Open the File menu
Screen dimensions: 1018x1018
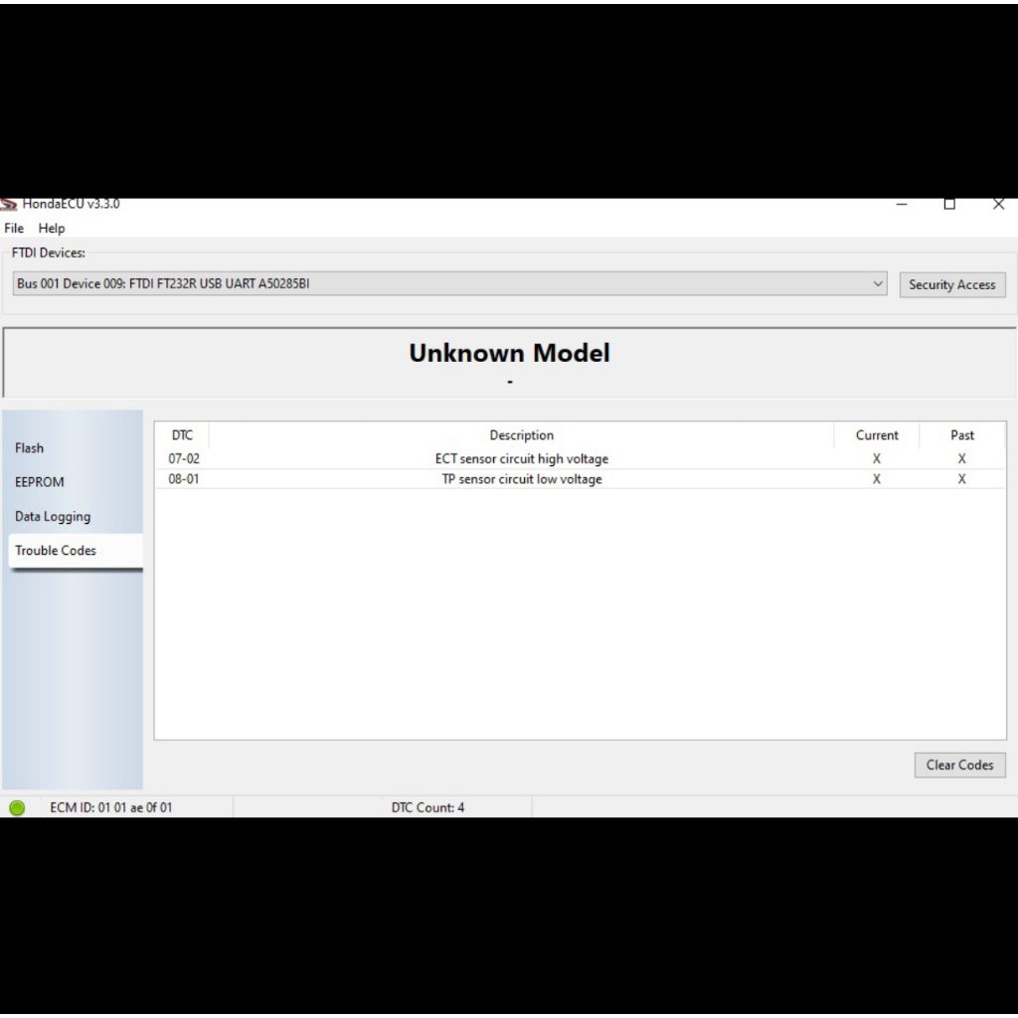click(14, 228)
